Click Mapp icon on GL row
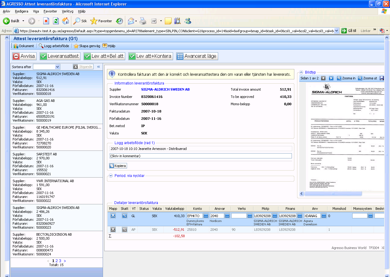 113,216
